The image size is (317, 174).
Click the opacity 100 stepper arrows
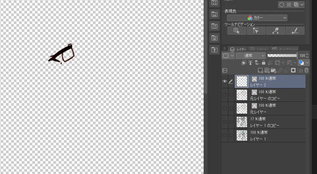[307, 56]
